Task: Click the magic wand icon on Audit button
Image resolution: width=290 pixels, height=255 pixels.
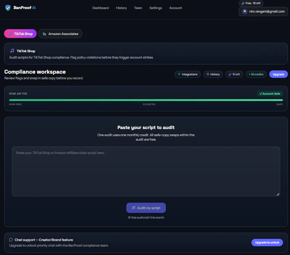Action: click(x=133, y=208)
